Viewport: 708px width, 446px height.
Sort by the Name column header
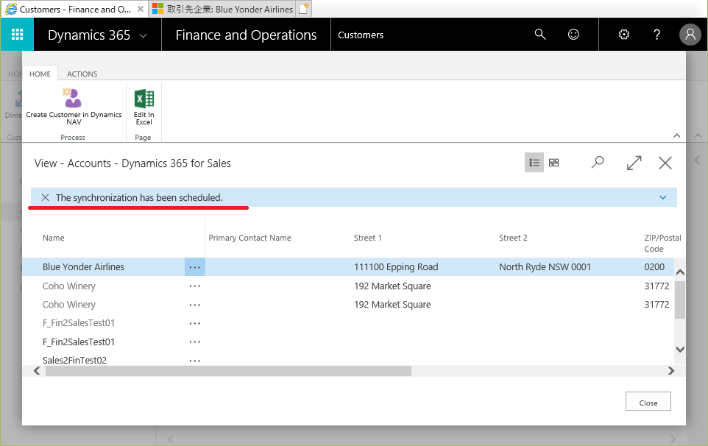[53, 238]
